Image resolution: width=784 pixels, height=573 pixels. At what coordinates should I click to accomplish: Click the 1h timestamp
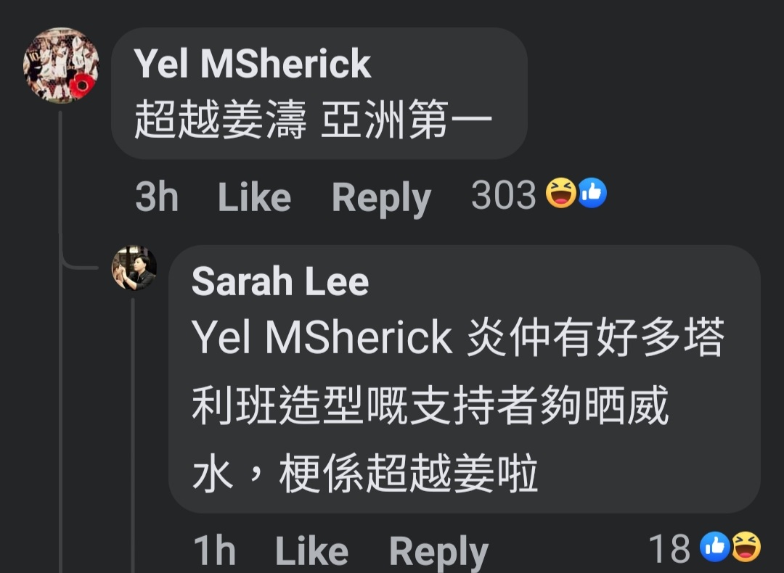tap(214, 551)
